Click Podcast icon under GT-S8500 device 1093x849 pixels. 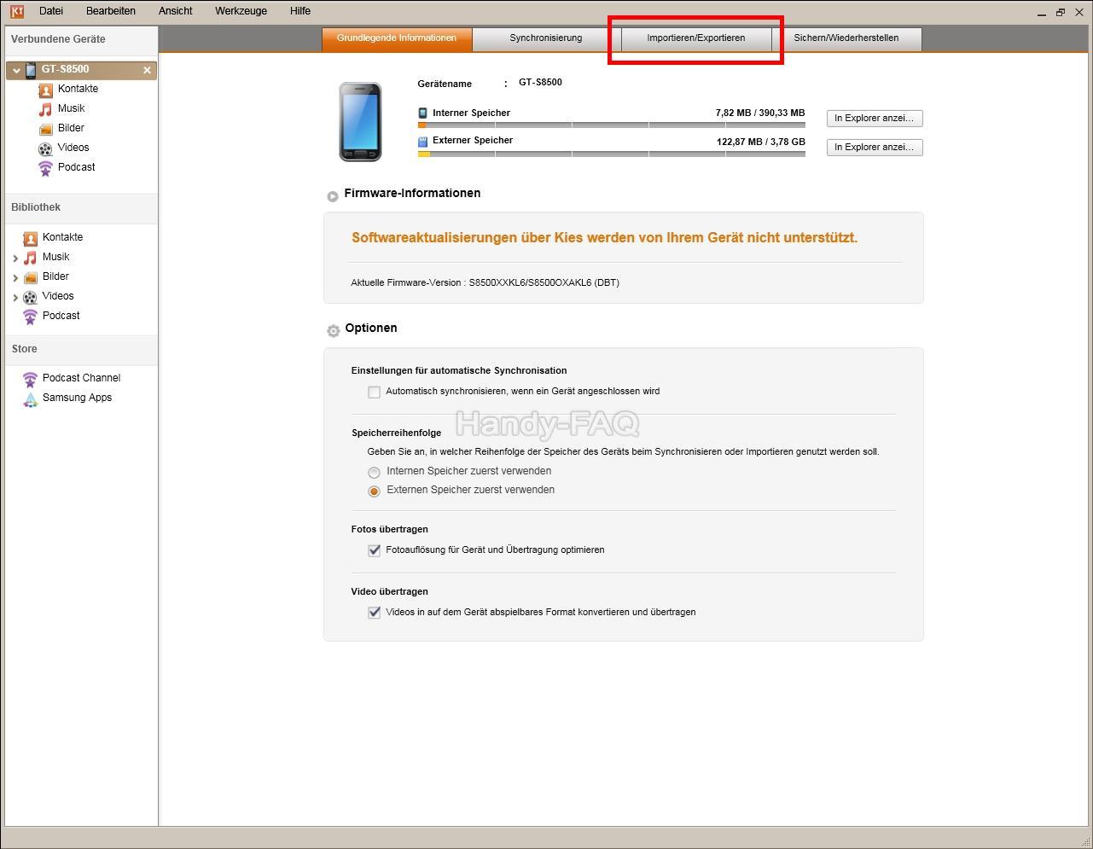pyautogui.click(x=45, y=168)
